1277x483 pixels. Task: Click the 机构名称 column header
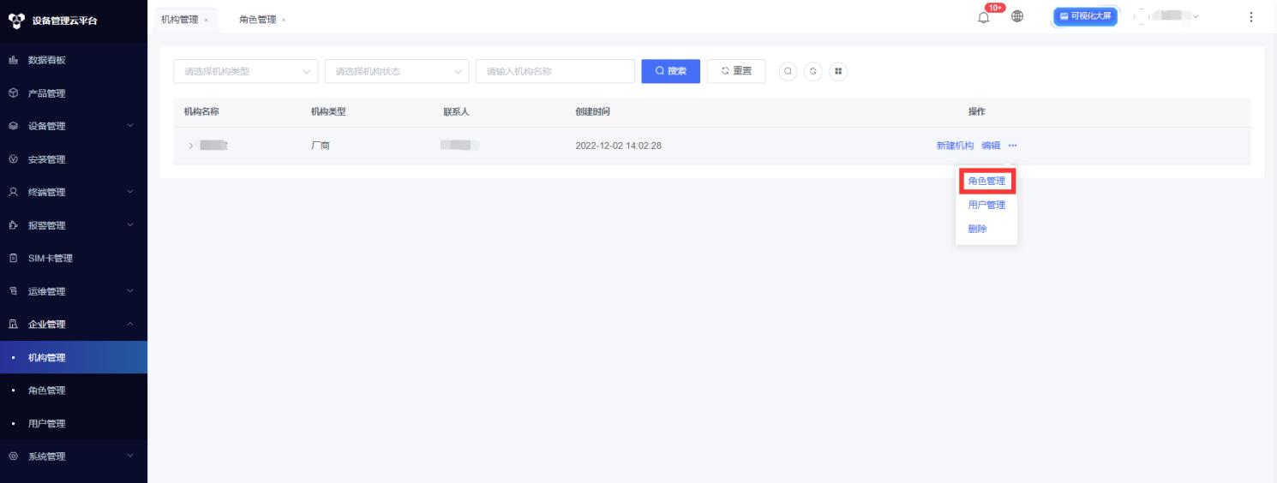click(x=201, y=112)
